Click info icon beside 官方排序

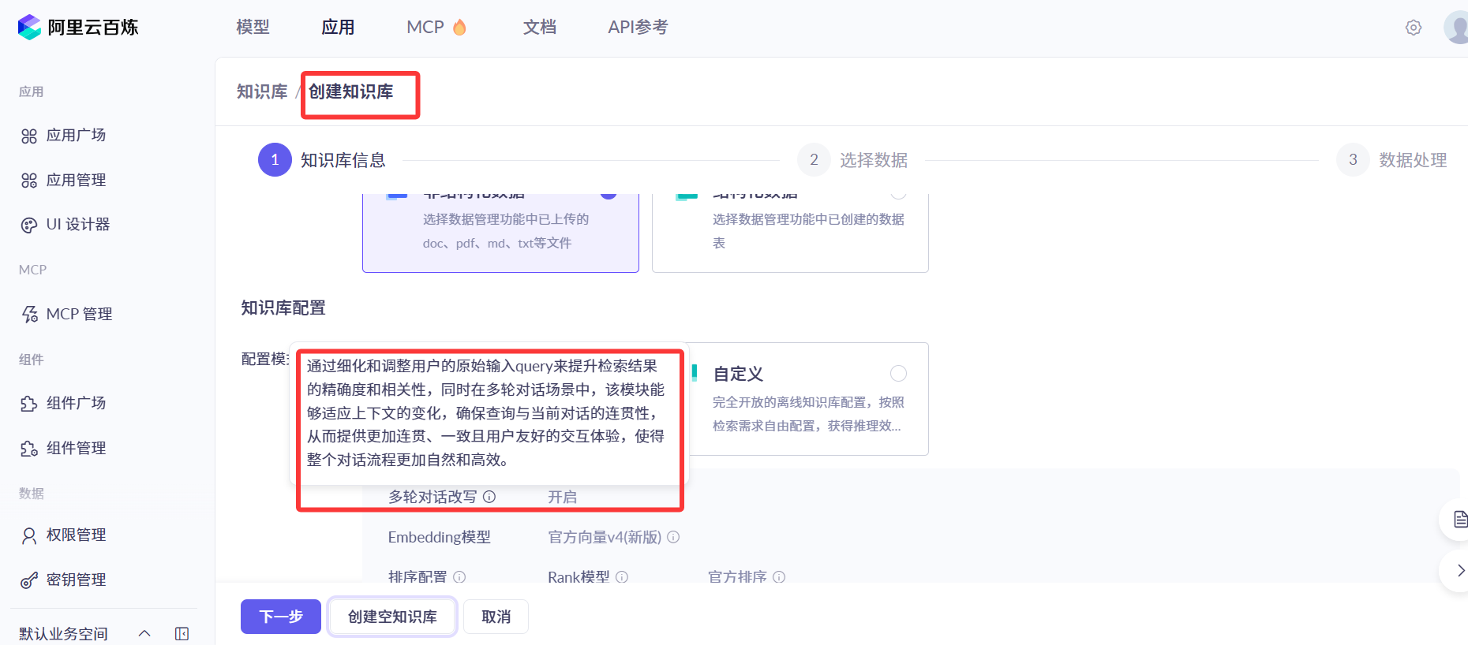click(779, 577)
